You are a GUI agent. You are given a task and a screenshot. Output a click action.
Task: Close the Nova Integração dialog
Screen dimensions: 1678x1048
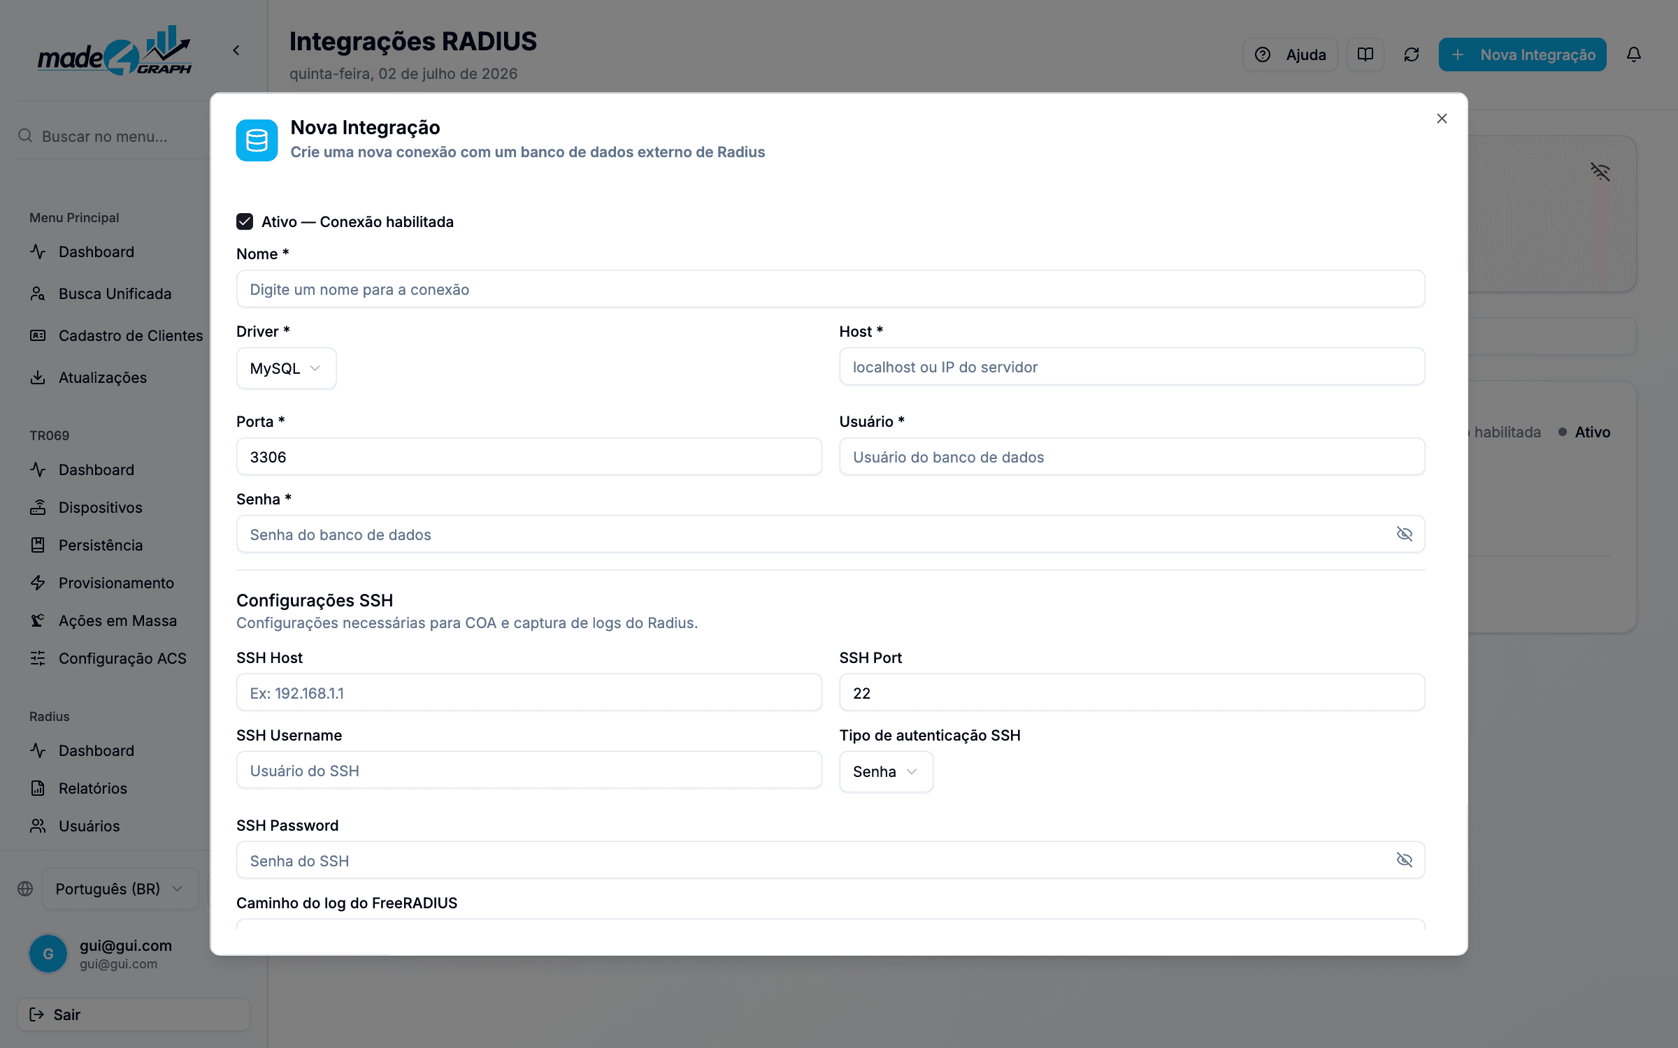coord(1442,119)
